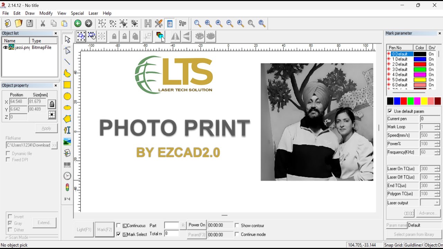Enable the Continue mode checkbox

pyautogui.click(x=237, y=234)
